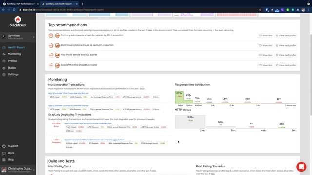
Task: Click chart icon beside less ORM entities
Action: 58,65
